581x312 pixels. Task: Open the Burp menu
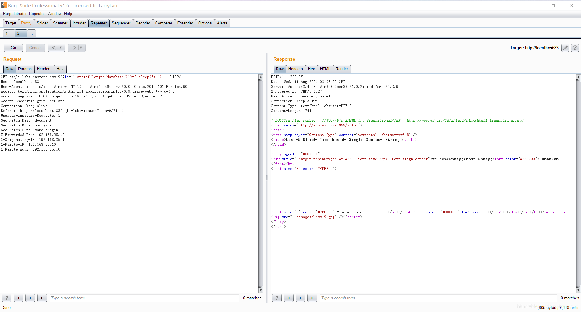7,14
